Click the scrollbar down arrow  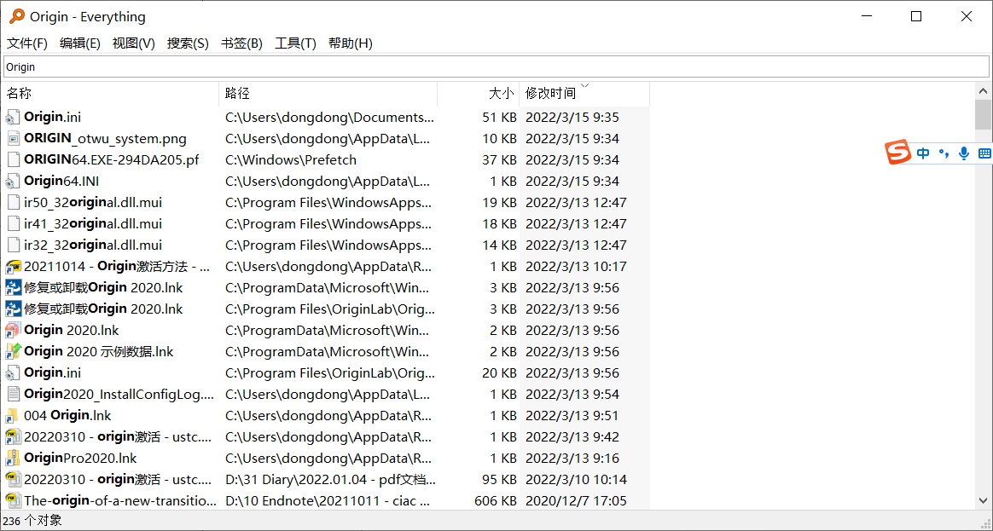pos(983,501)
